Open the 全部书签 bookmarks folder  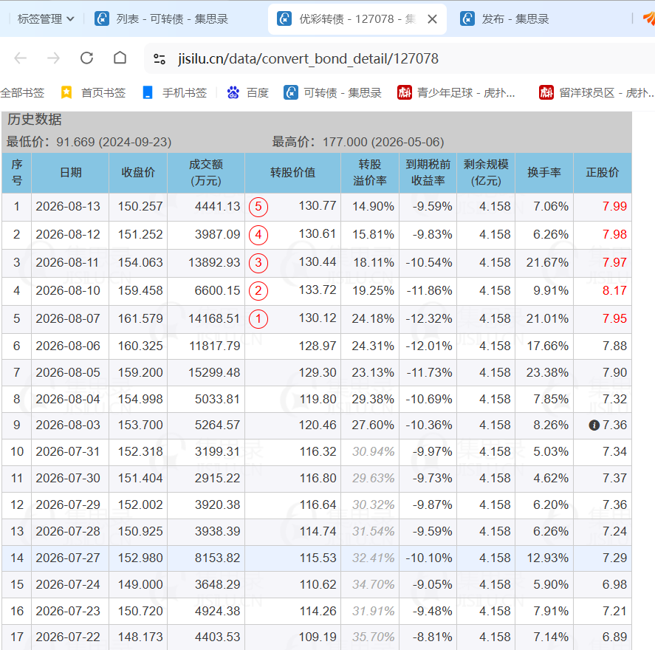pos(22,93)
